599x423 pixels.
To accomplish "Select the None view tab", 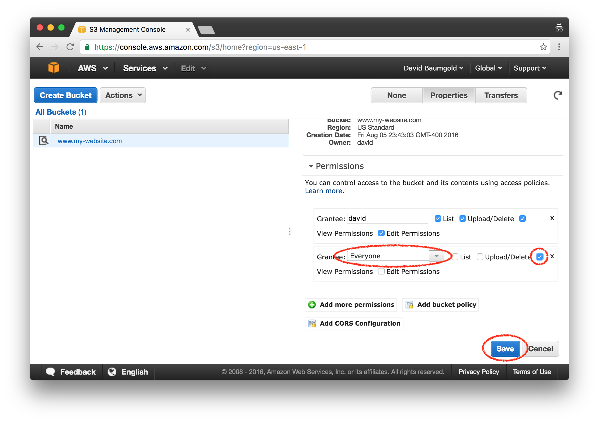I will [x=396, y=95].
